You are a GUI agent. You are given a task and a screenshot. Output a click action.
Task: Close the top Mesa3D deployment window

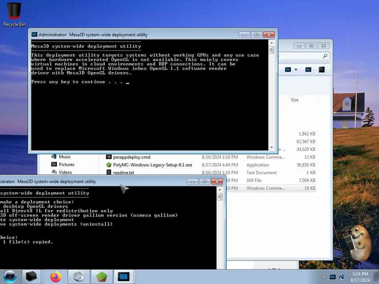[x=269, y=35]
